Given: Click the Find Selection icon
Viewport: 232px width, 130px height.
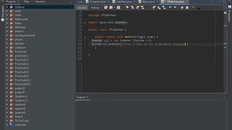Looking at the screenshot, I should [x=127, y=8].
